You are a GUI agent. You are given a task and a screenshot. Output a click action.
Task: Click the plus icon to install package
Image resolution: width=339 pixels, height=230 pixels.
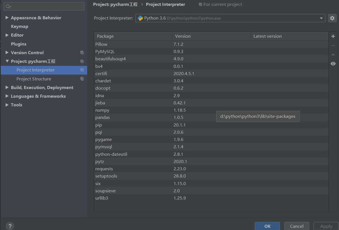point(333,36)
